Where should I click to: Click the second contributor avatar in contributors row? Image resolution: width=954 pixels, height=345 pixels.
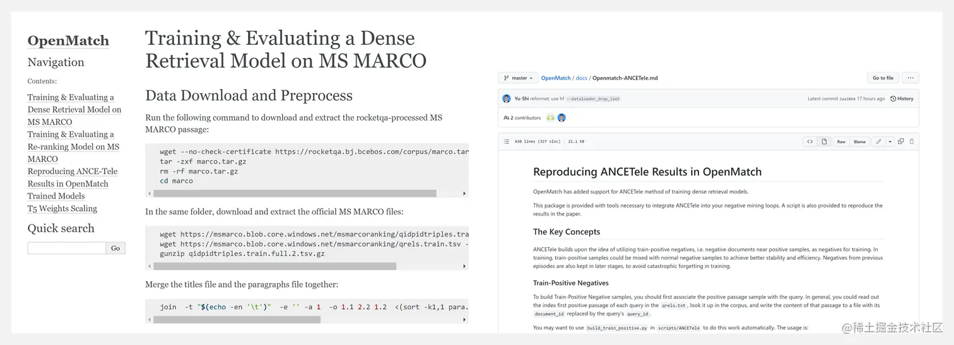(562, 118)
